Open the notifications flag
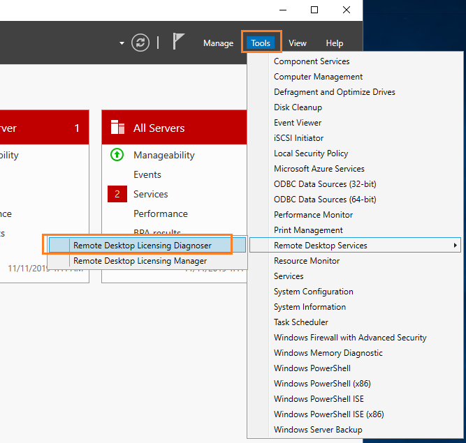466x443 pixels. (x=178, y=41)
